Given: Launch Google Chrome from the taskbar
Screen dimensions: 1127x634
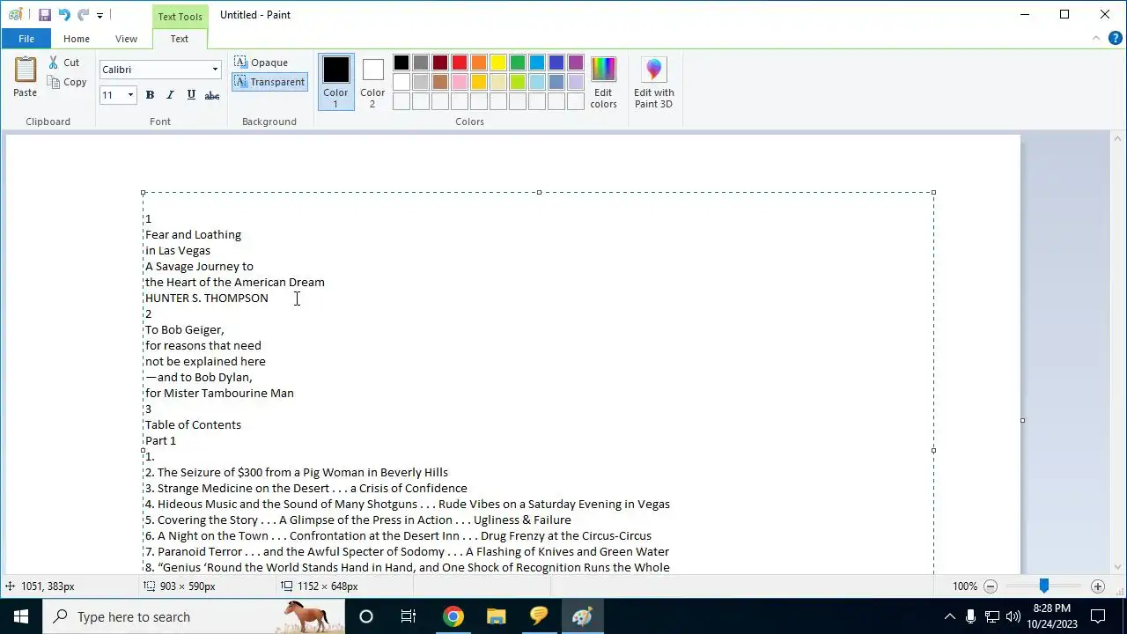Looking at the screenshot, I should [x=453, y=616].
